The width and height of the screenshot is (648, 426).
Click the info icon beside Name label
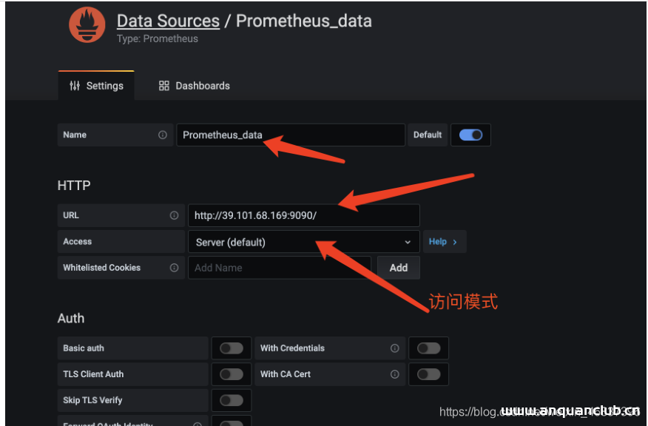click(x=163, y=135)
